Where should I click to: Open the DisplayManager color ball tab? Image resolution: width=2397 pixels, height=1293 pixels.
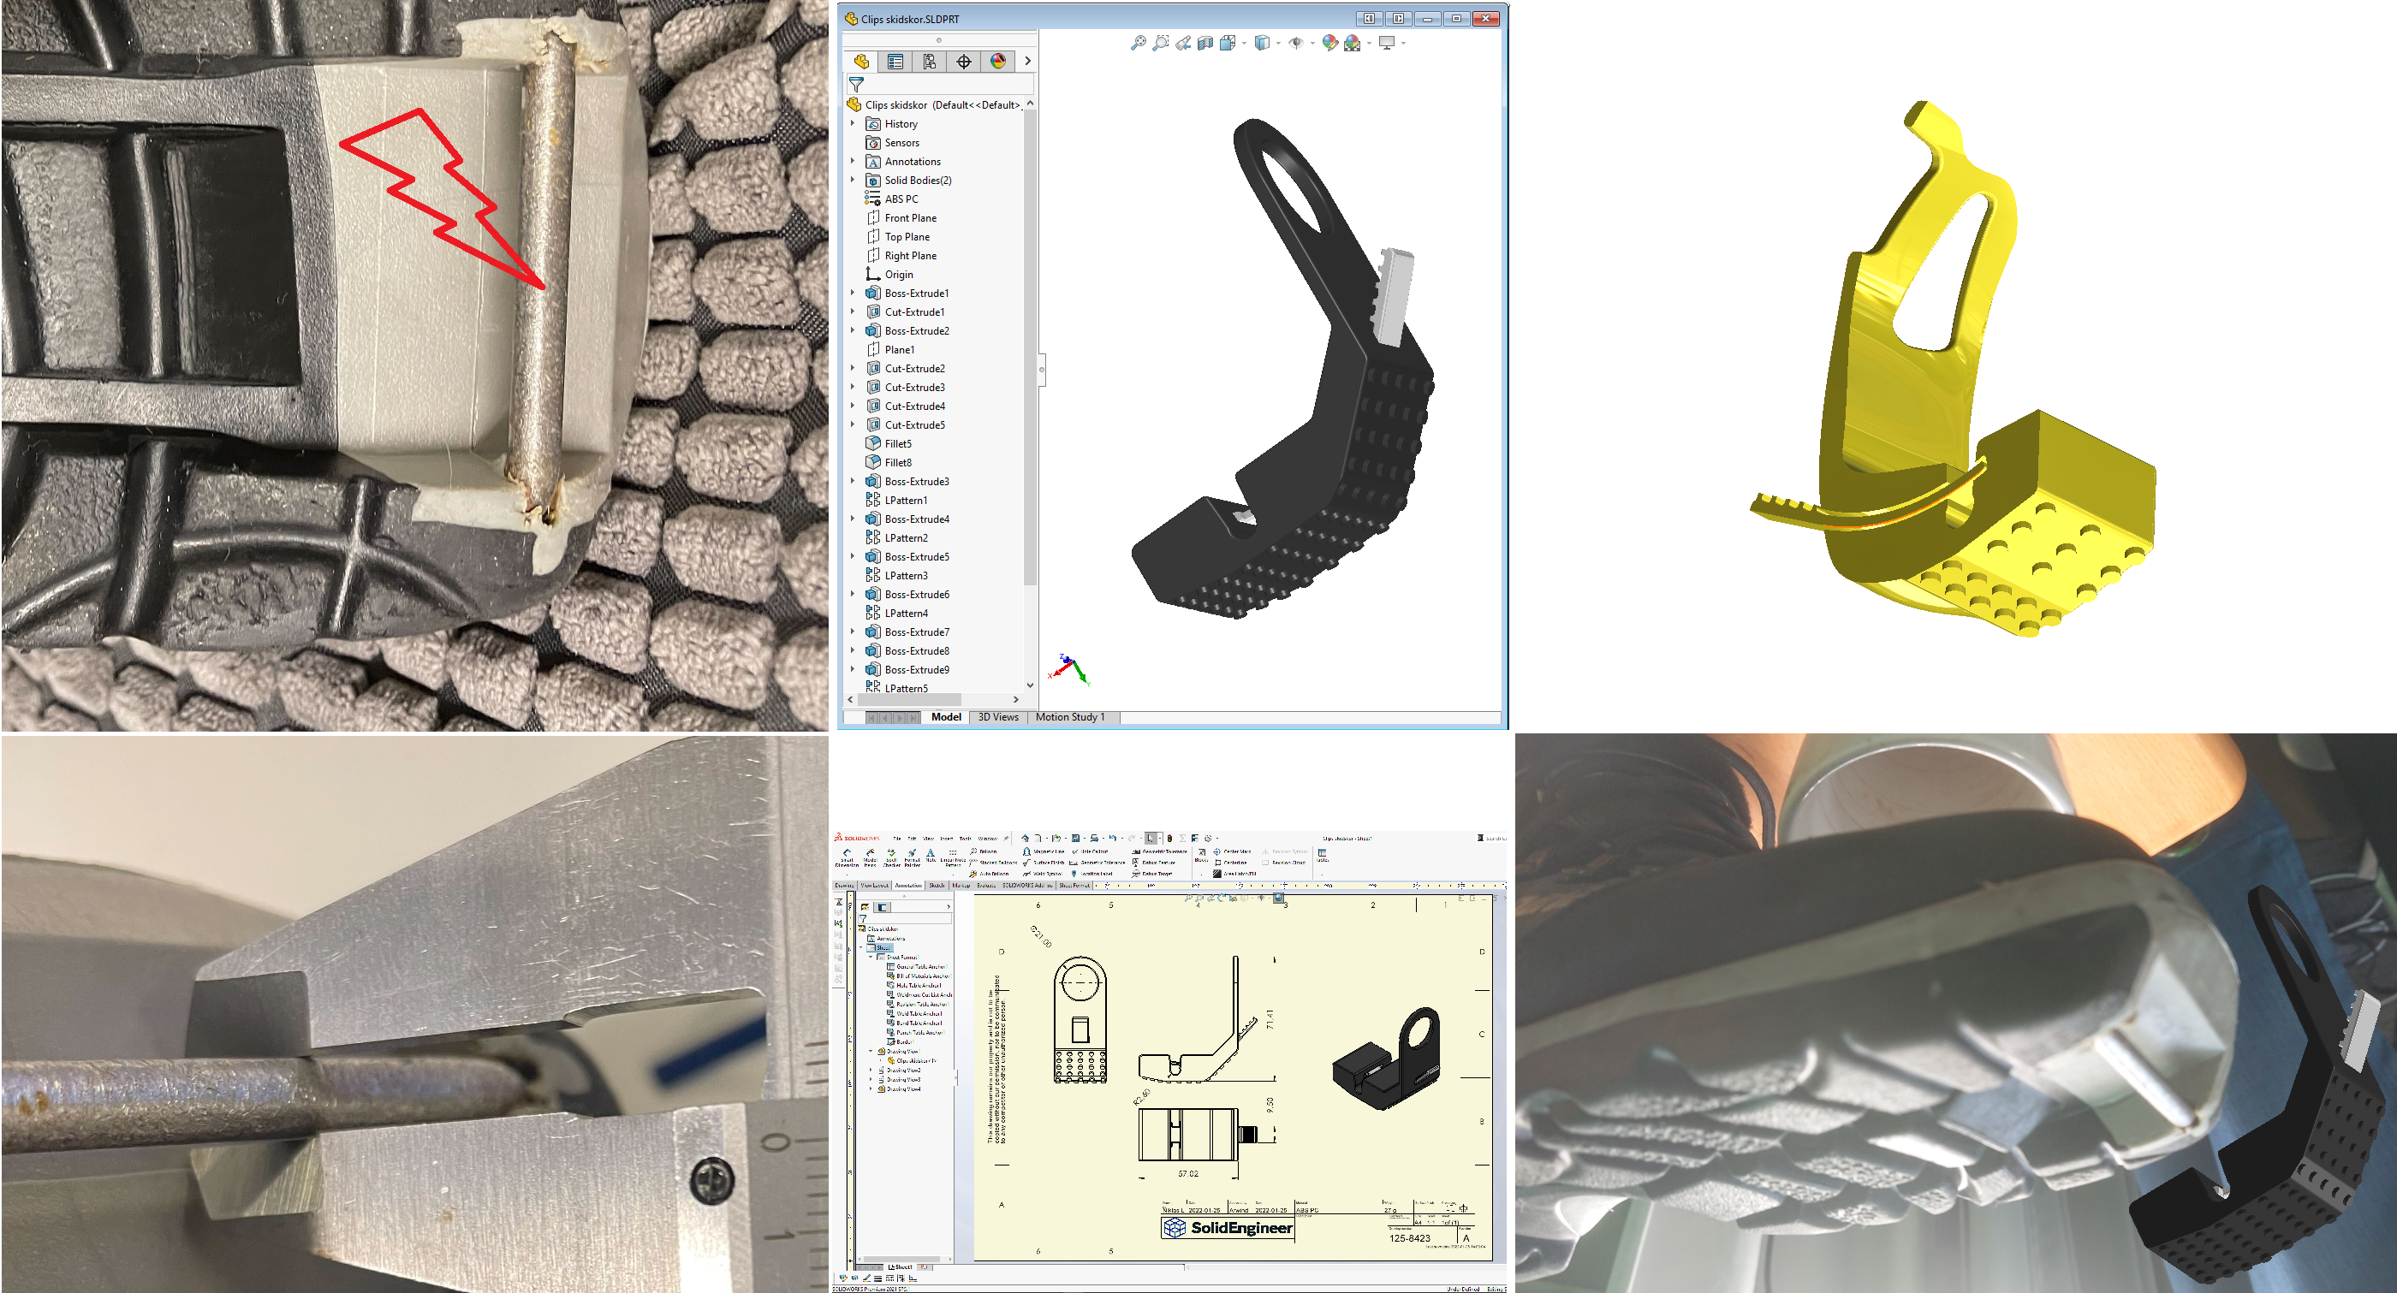(997, 62)
